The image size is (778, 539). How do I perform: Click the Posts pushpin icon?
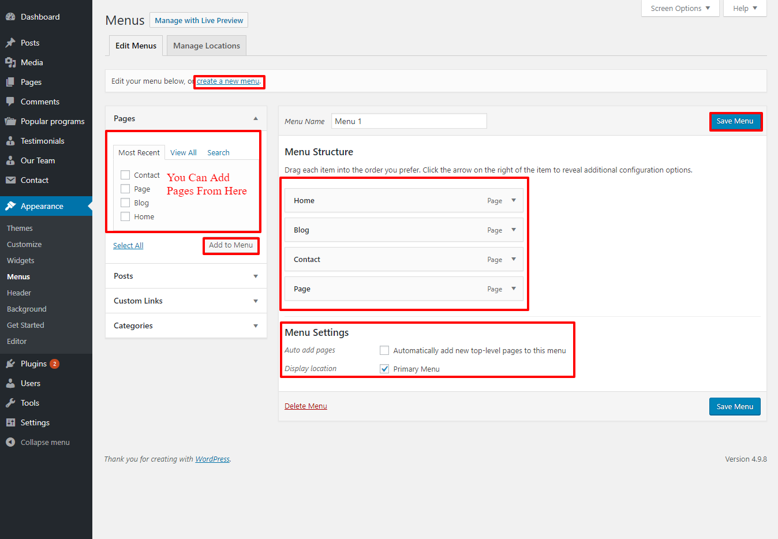click(10, 43)
